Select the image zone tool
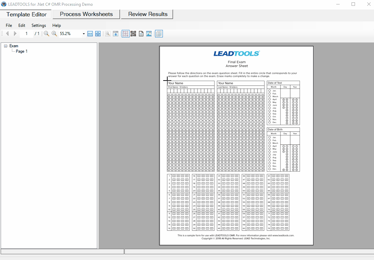Viewport: 374px width, 260px height. 149,33
